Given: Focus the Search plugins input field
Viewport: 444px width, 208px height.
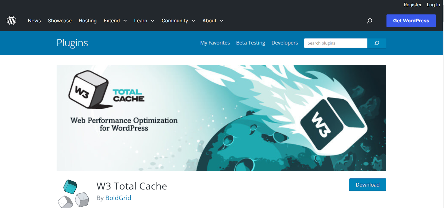Looking at the screenshot, I should click(x=336, y=43).
